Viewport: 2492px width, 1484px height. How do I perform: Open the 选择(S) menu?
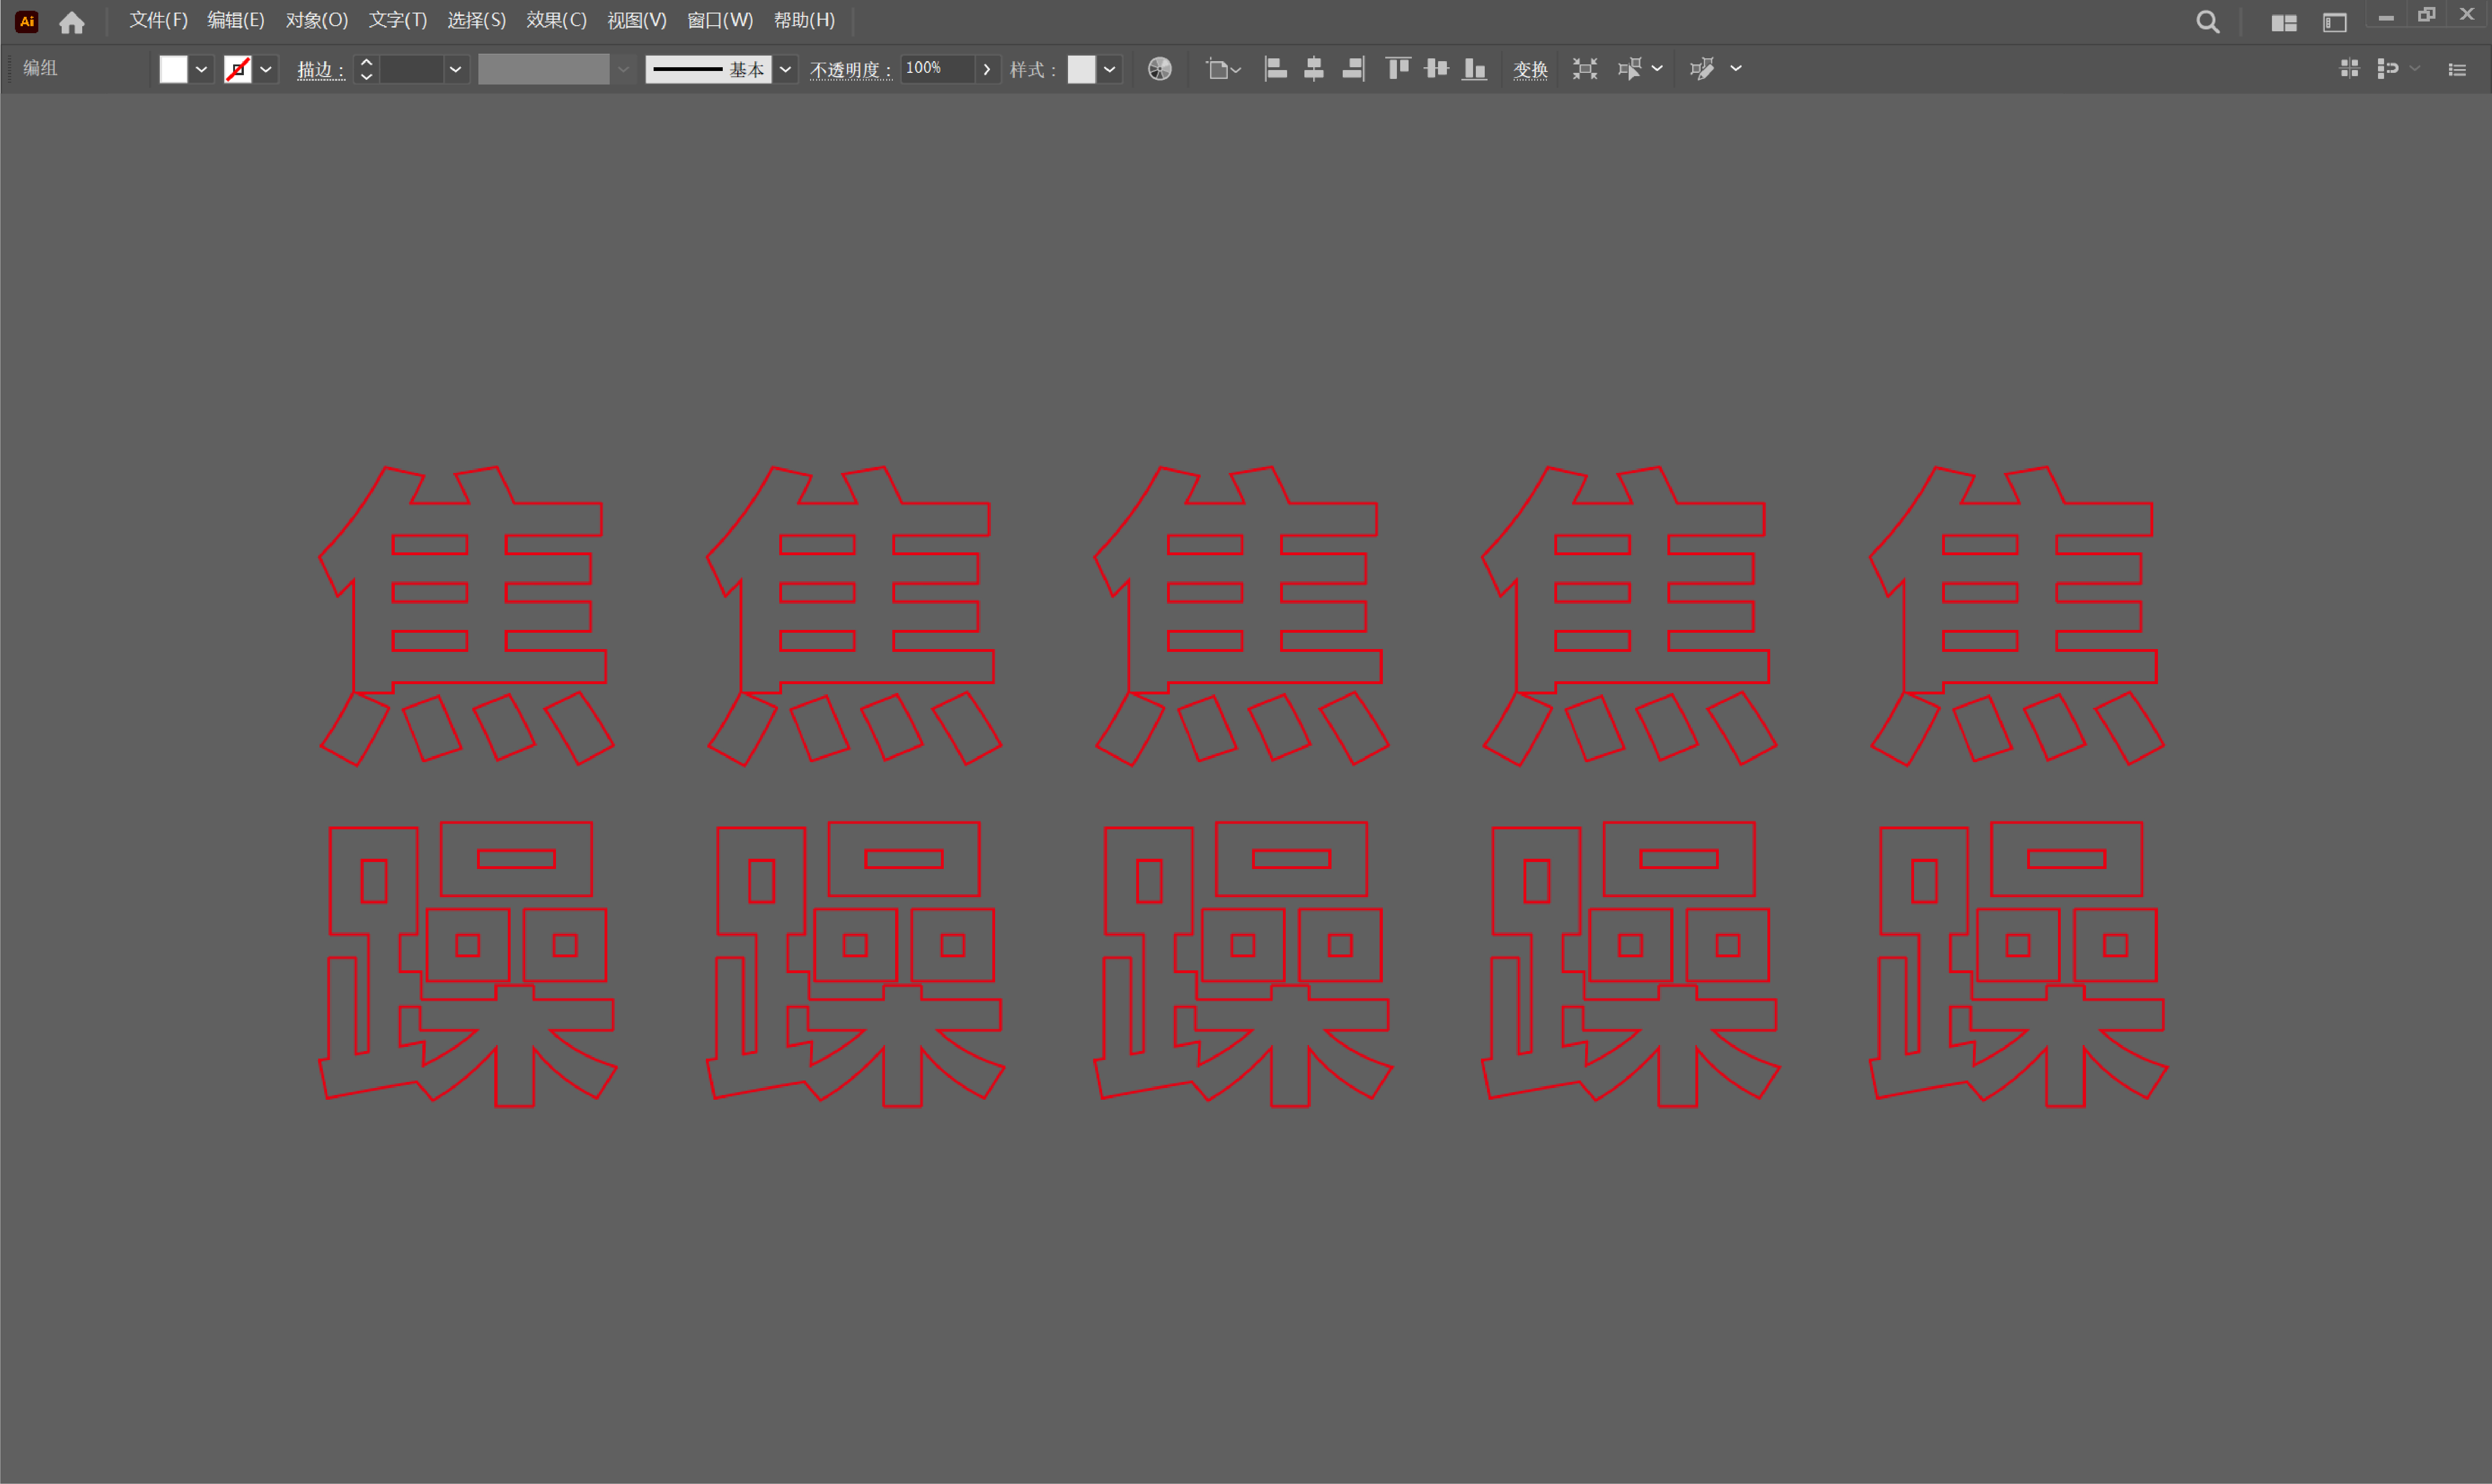pos(476,20)
